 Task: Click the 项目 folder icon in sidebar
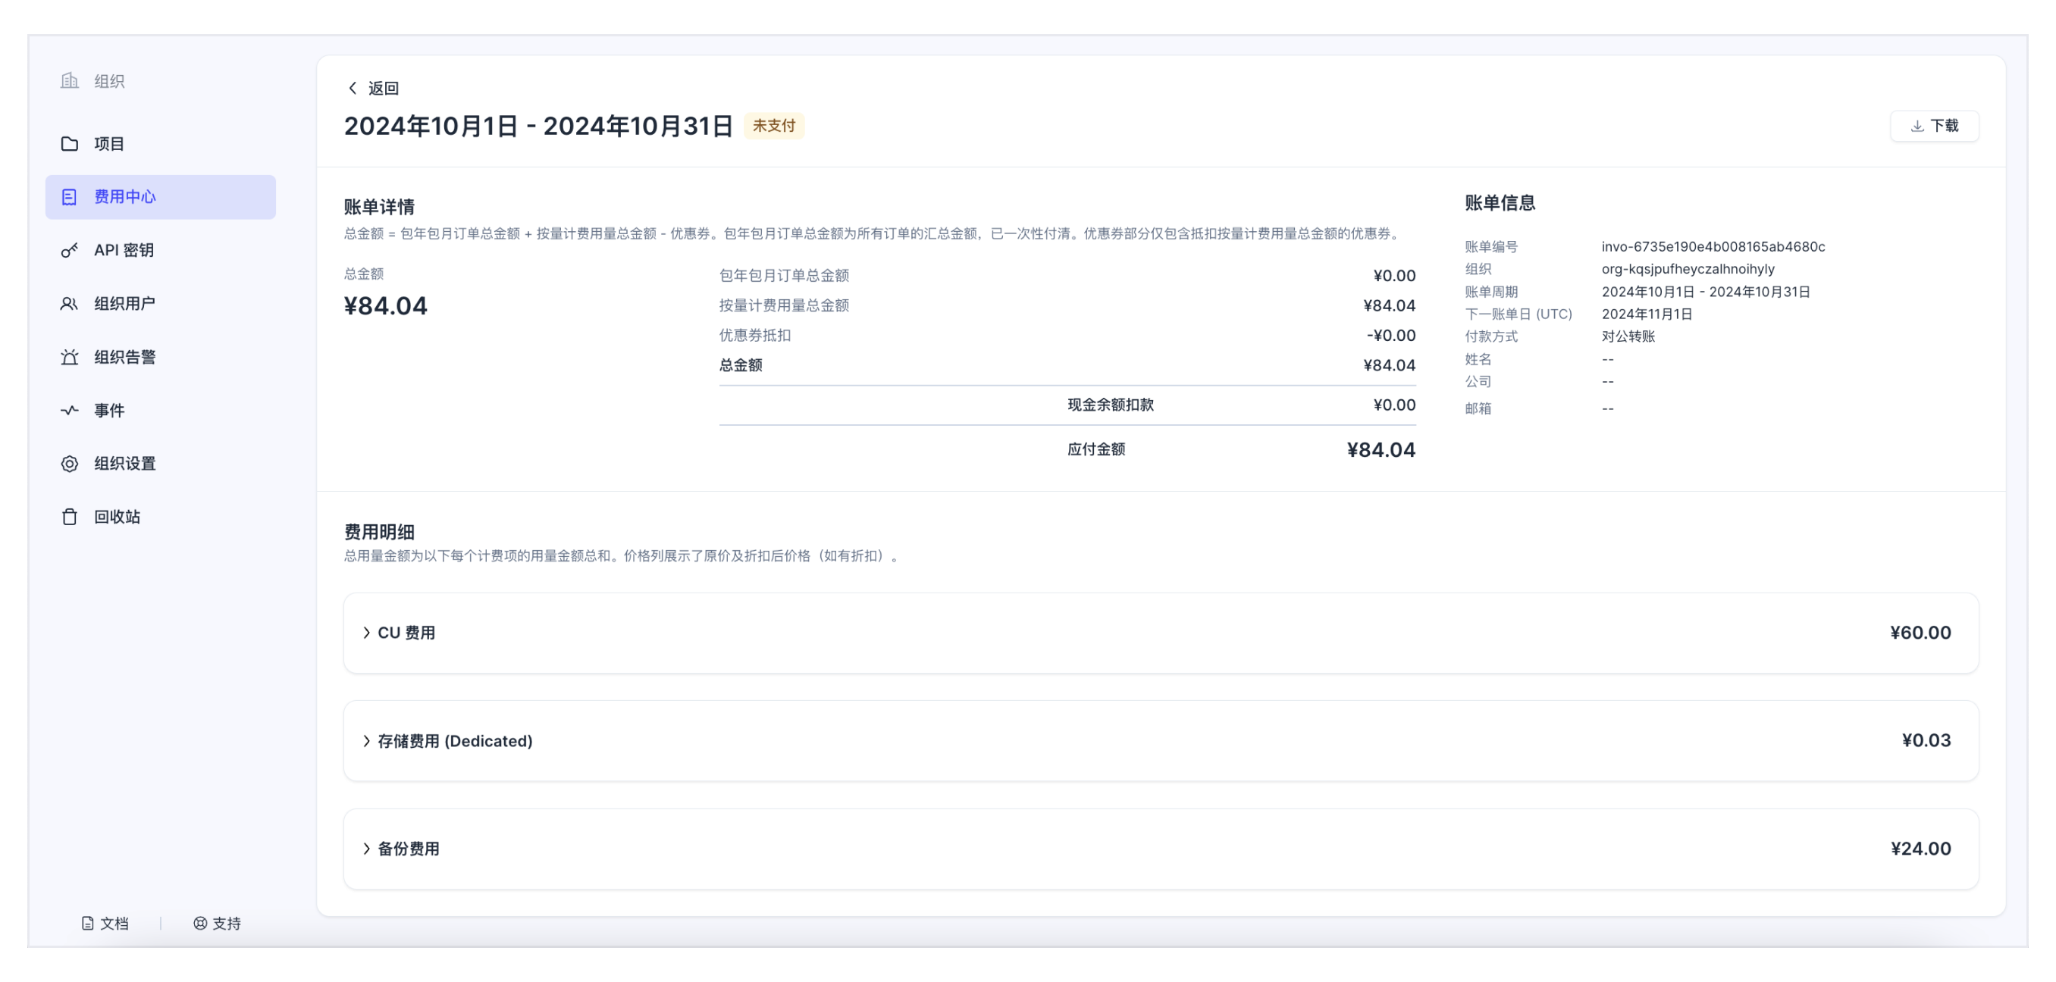pos(70,142)
